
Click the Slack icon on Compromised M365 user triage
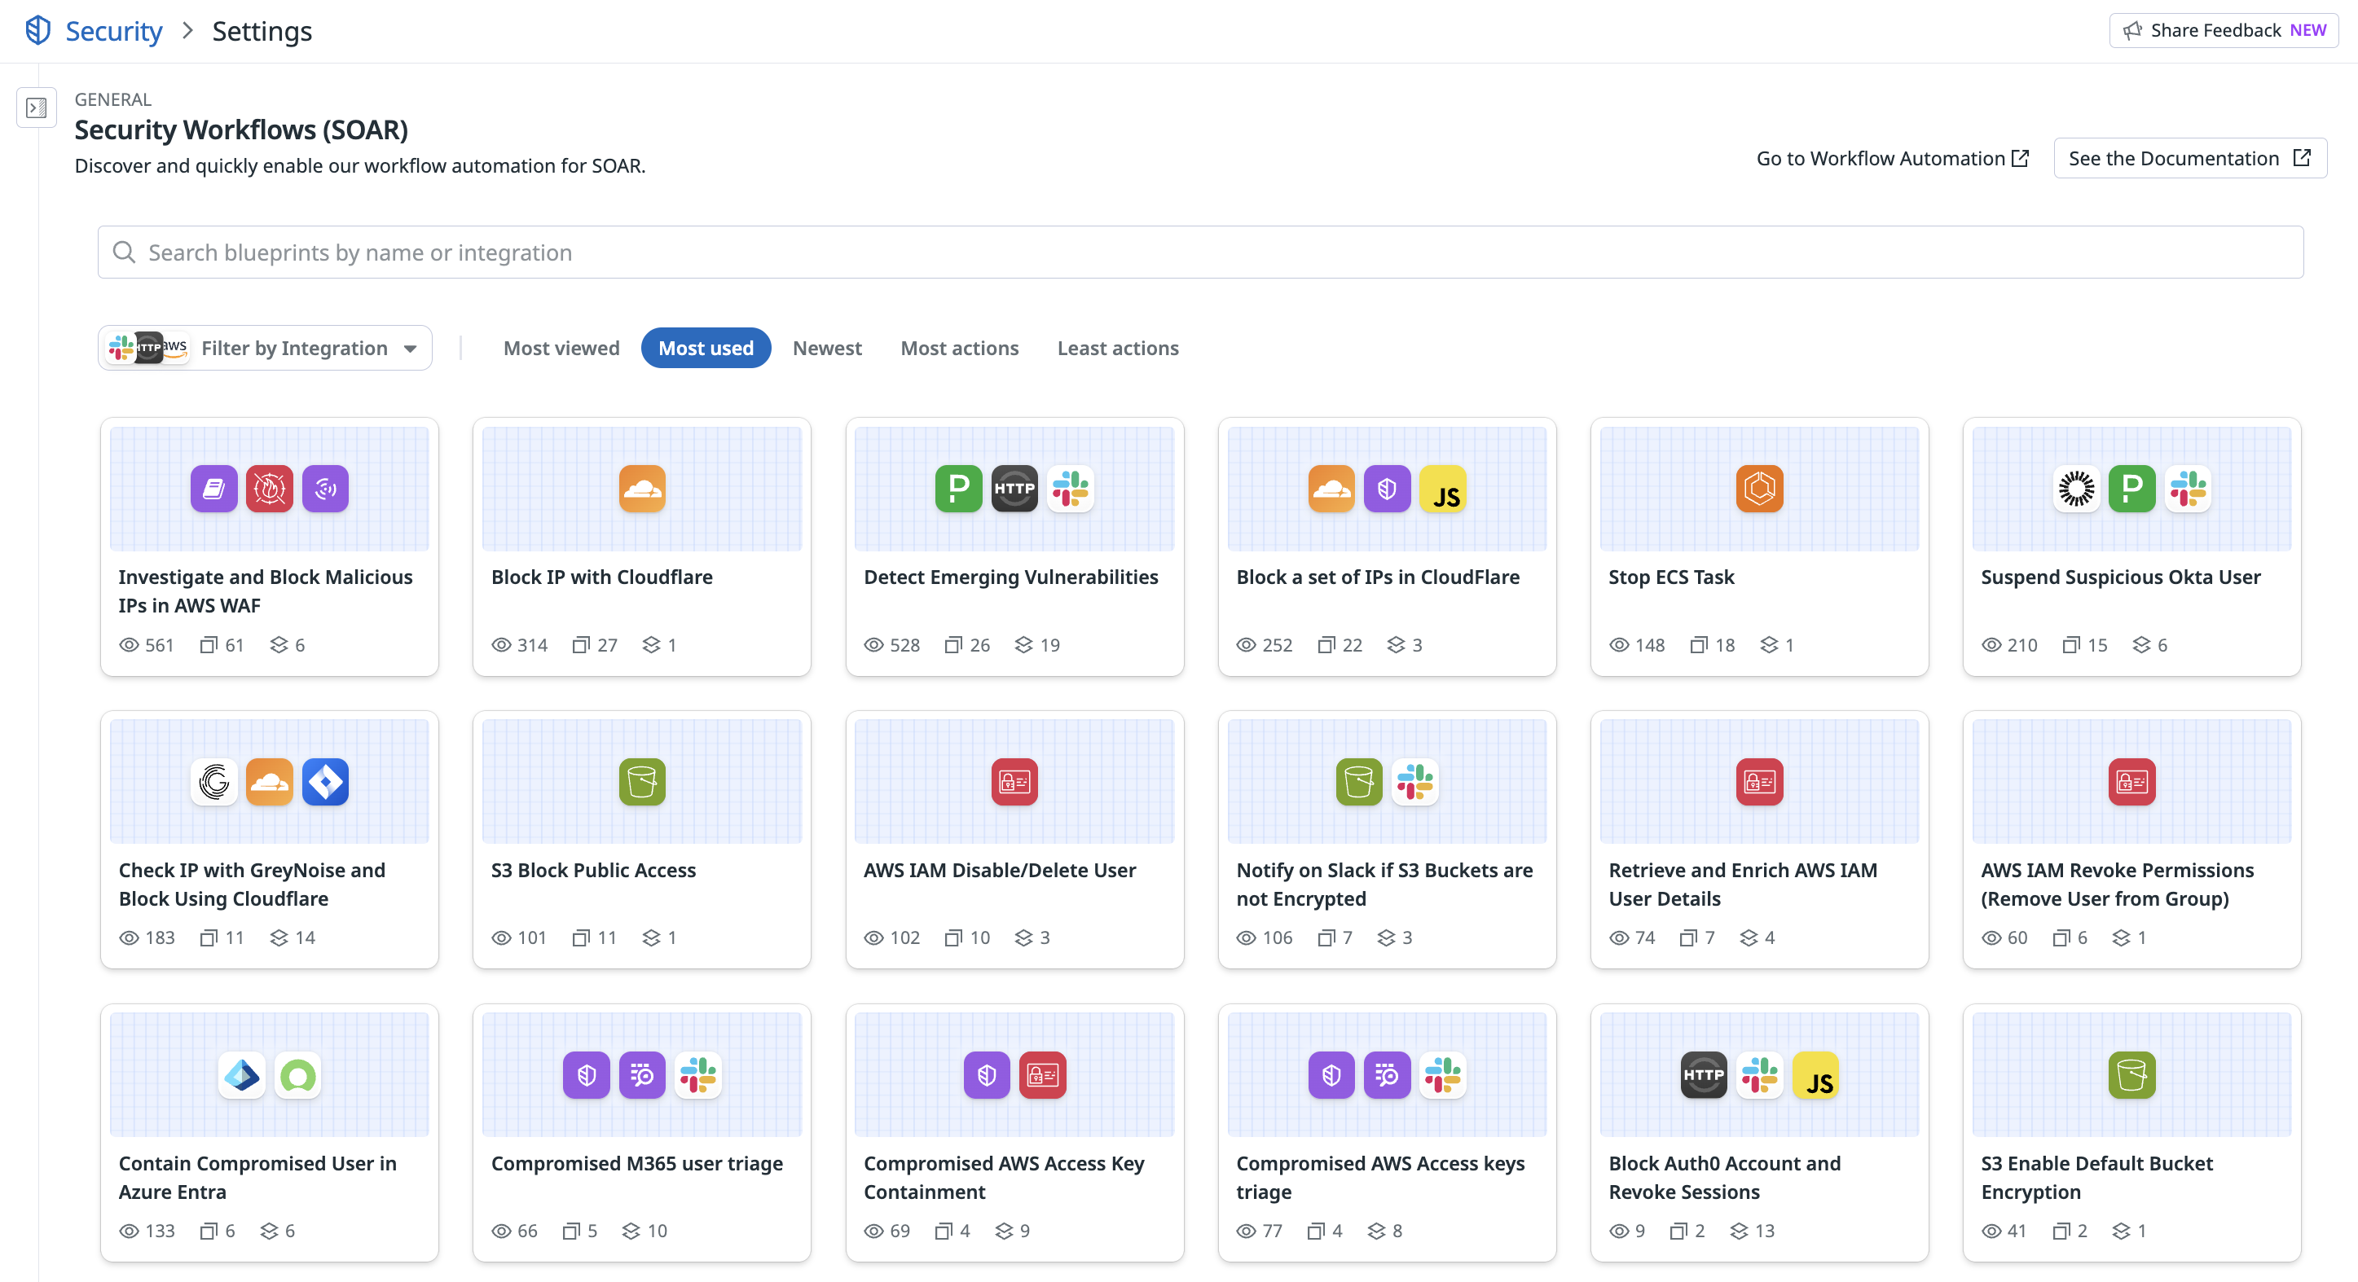pyautogui.click(x=697, y=1075)
